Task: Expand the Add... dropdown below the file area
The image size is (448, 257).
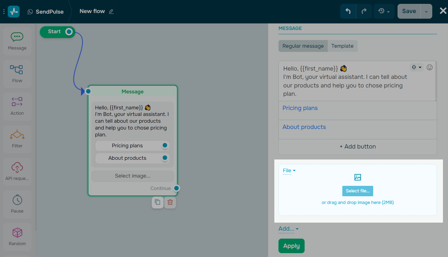Action: (288, 229)
